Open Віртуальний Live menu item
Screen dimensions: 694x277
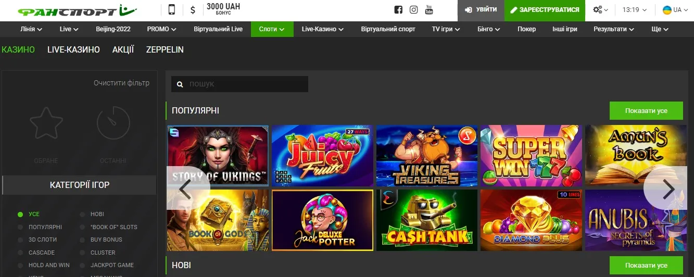click(218, 29)
